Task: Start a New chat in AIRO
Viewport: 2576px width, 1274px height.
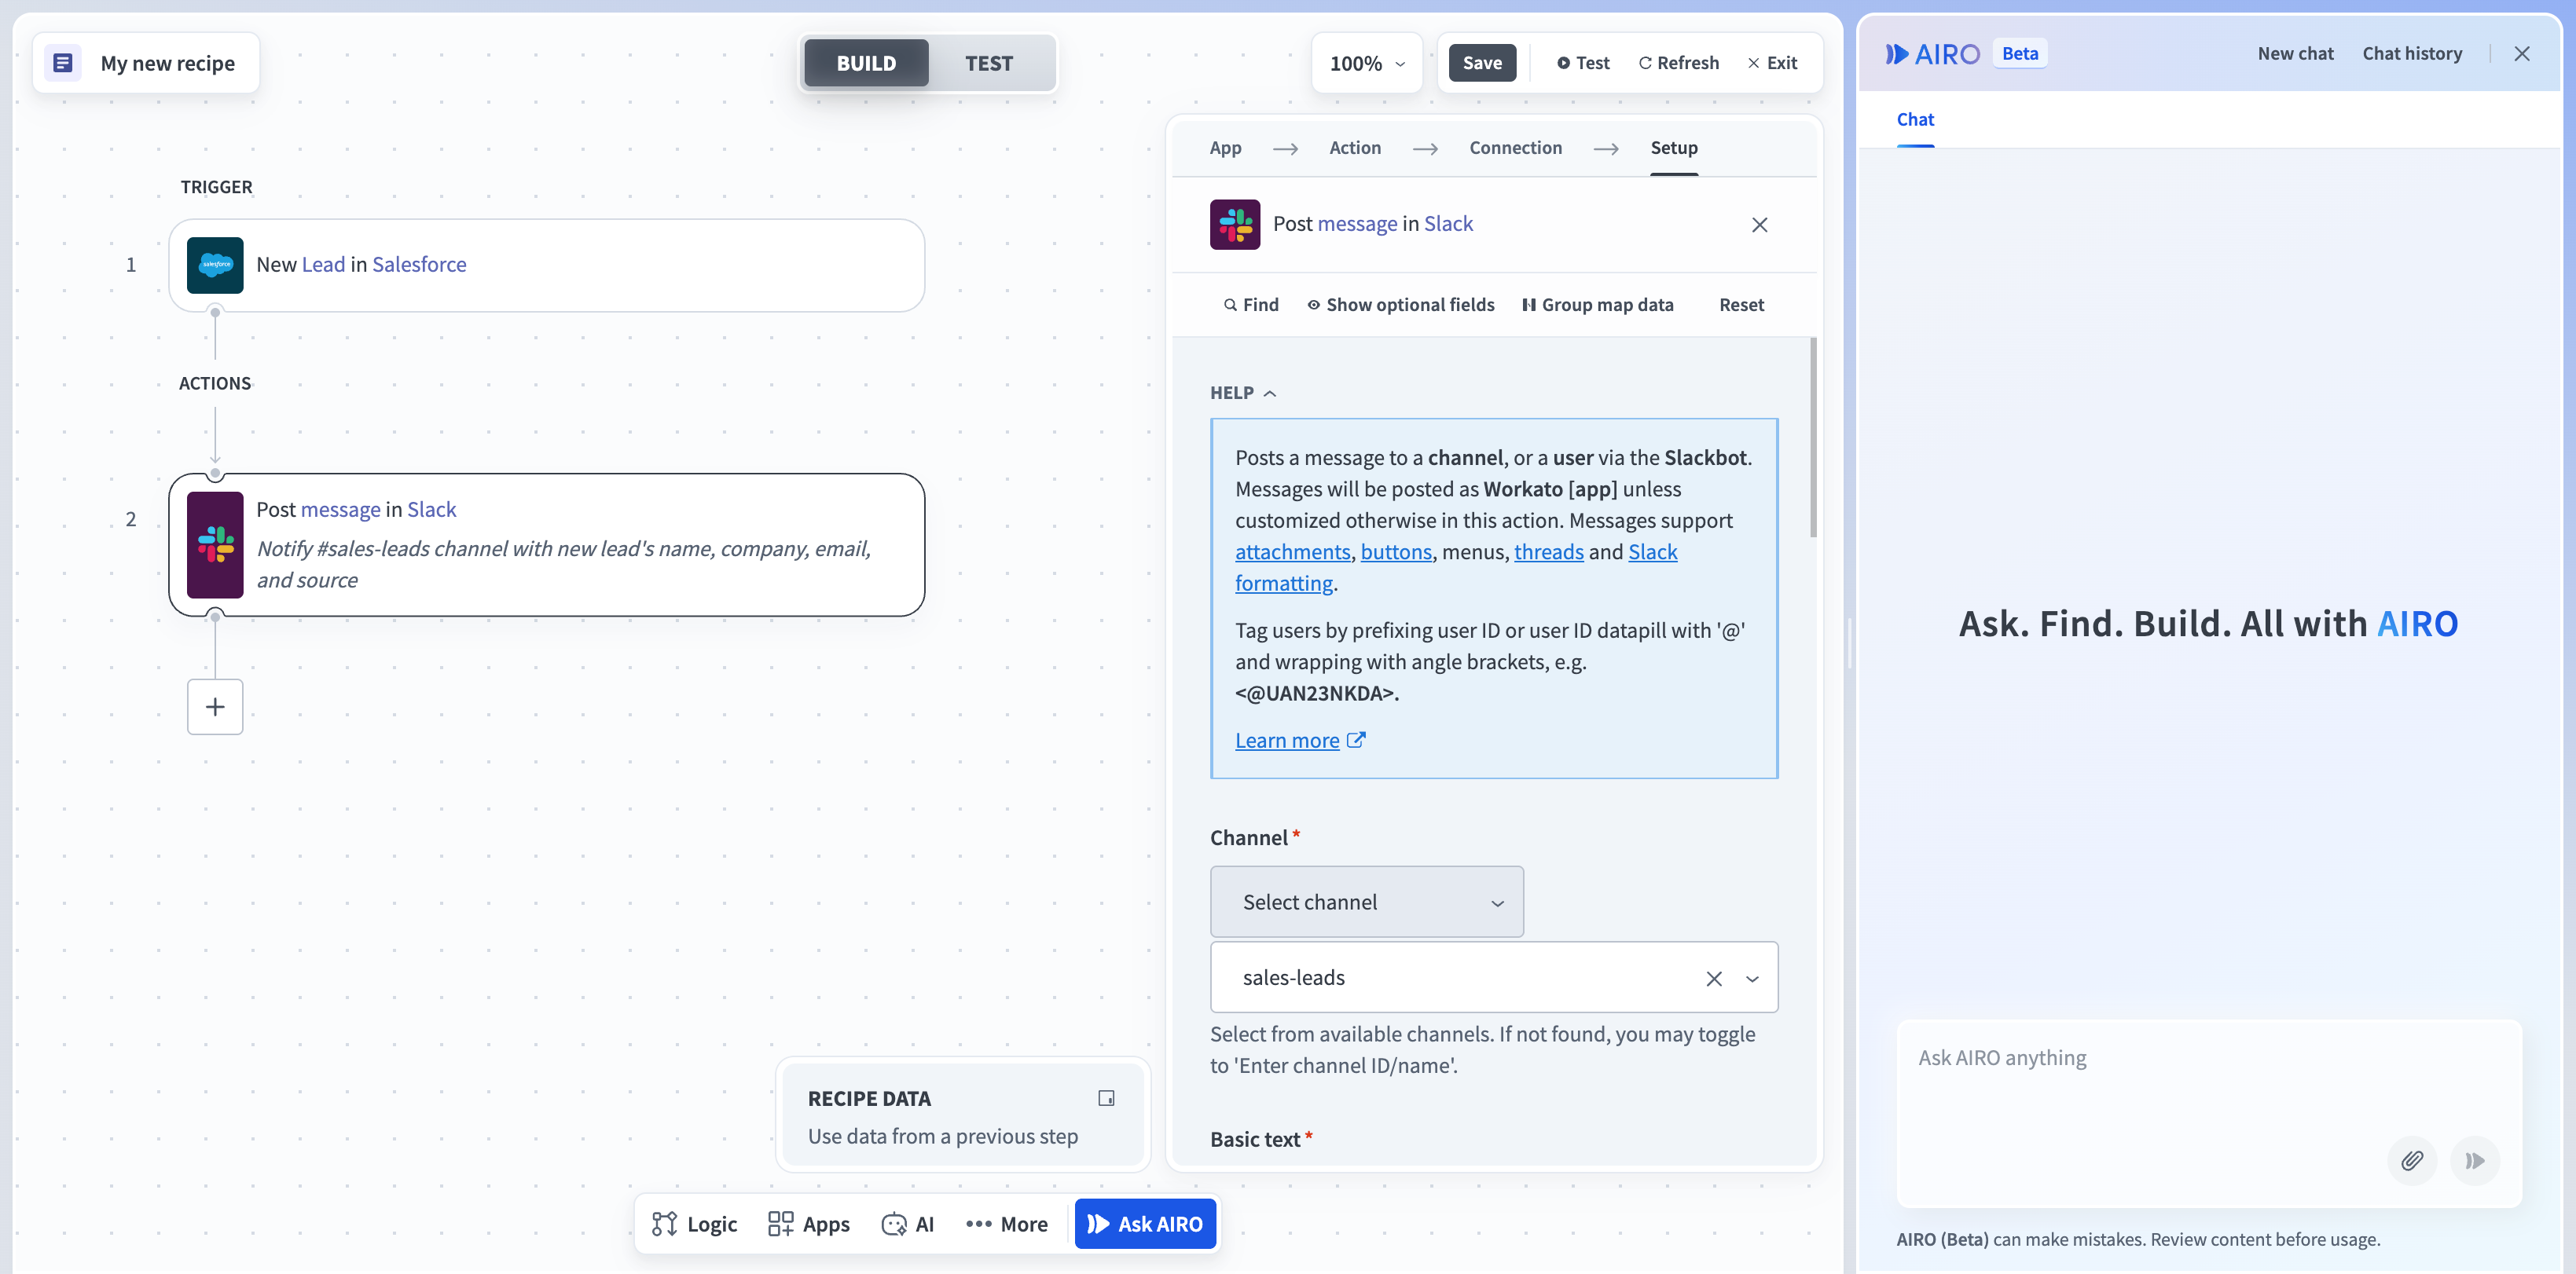Action: [2295, 54]
